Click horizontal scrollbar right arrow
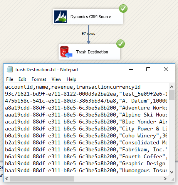The height and width of the screenshot is (185, 178). click(x=165, y=178)
